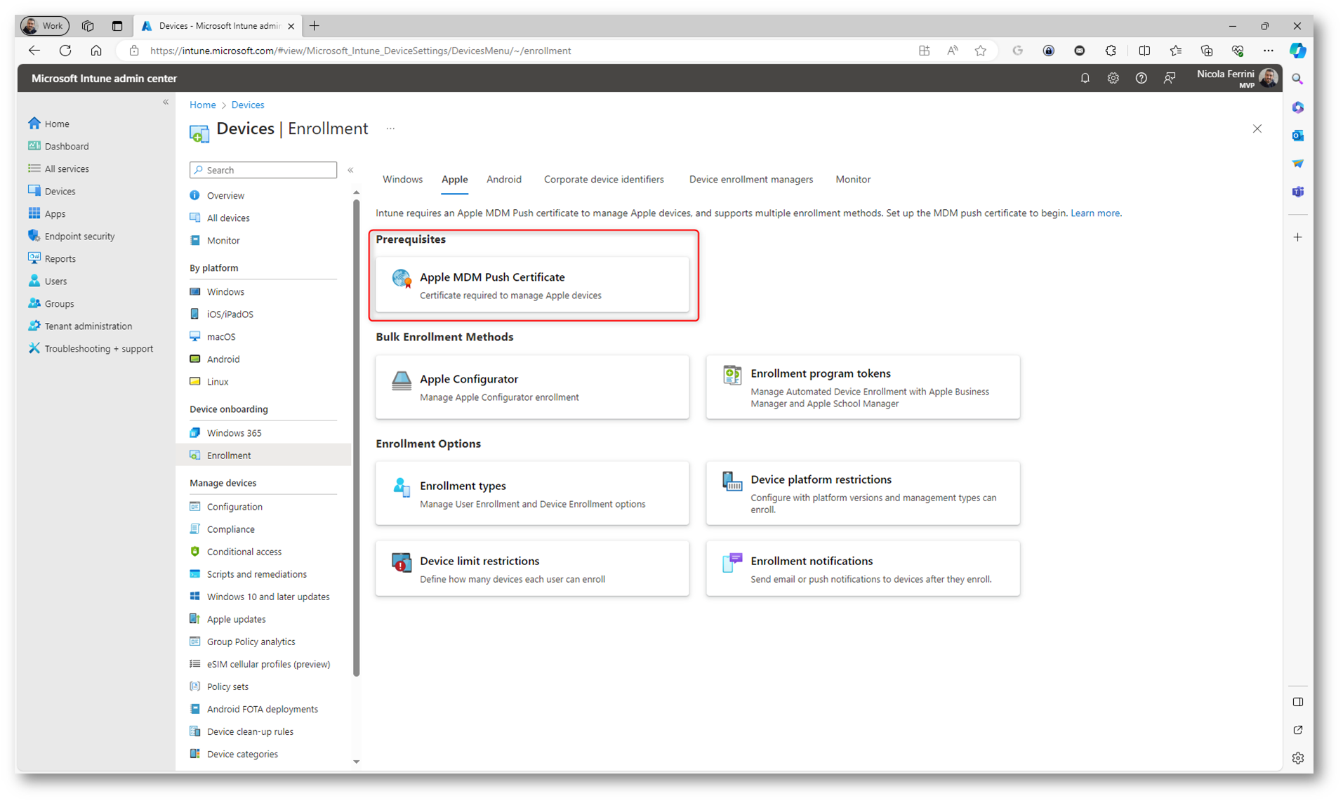Screen dimensions: 1343x803
Task: Switch to the Windows enrollment tab
Action: point(402,179)
